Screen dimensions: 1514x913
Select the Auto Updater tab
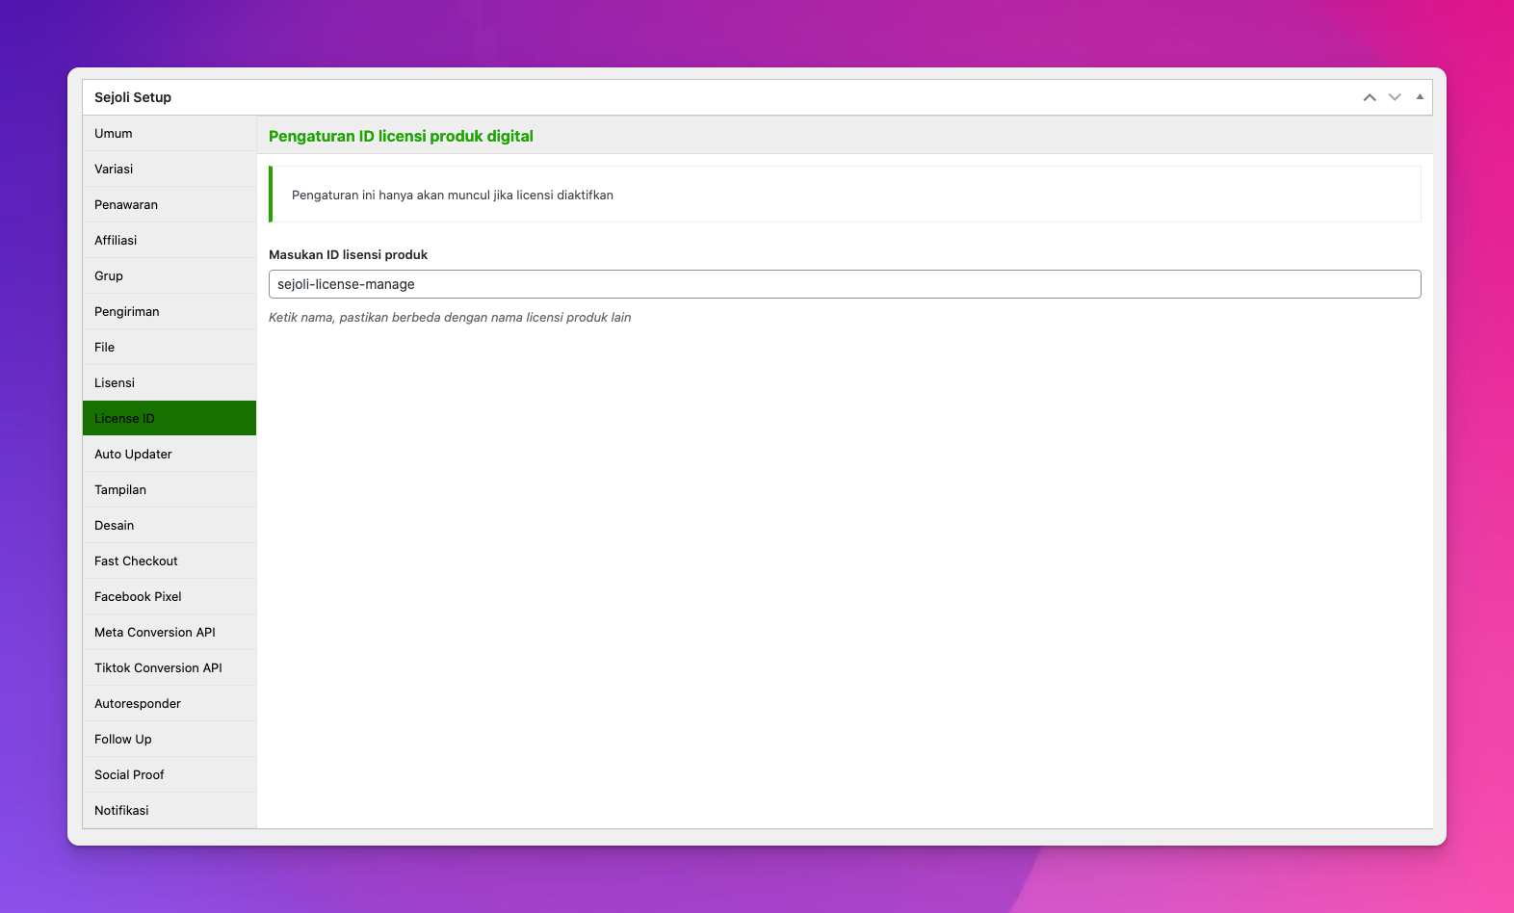133,455
